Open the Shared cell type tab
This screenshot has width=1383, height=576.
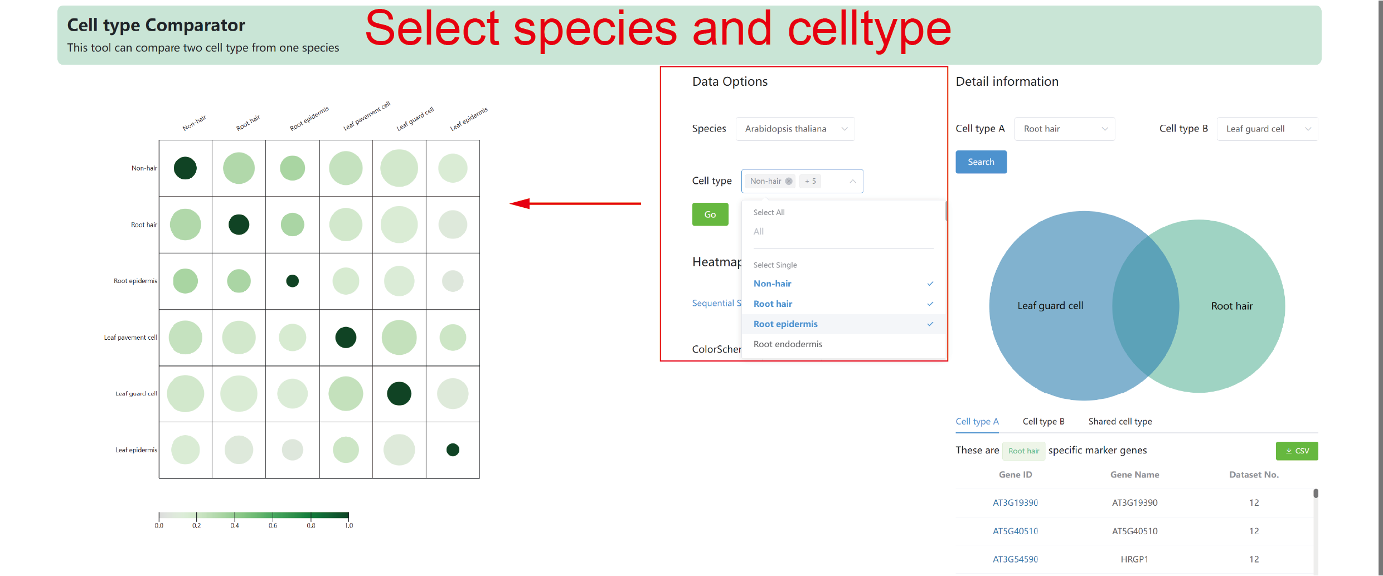[1120, 422]
